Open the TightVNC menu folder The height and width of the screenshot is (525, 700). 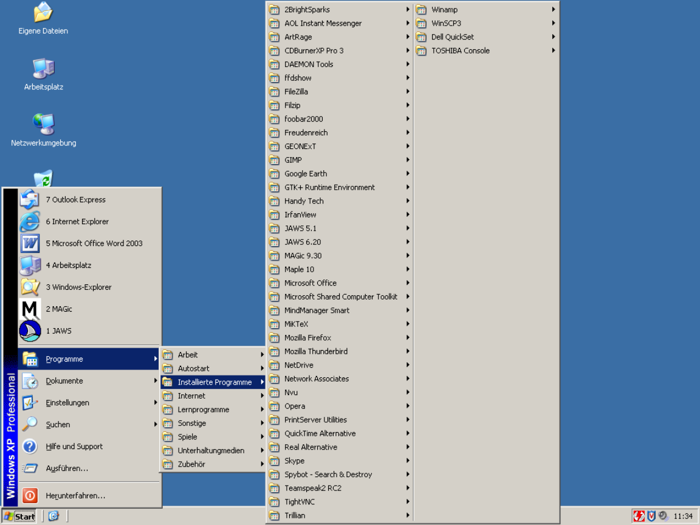[340, 502]
